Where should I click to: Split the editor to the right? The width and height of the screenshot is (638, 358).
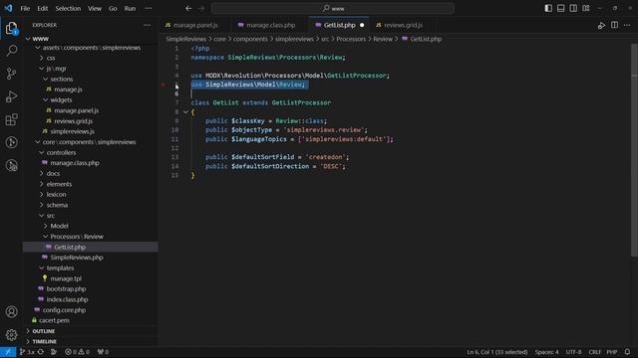[x=614, y=25]
